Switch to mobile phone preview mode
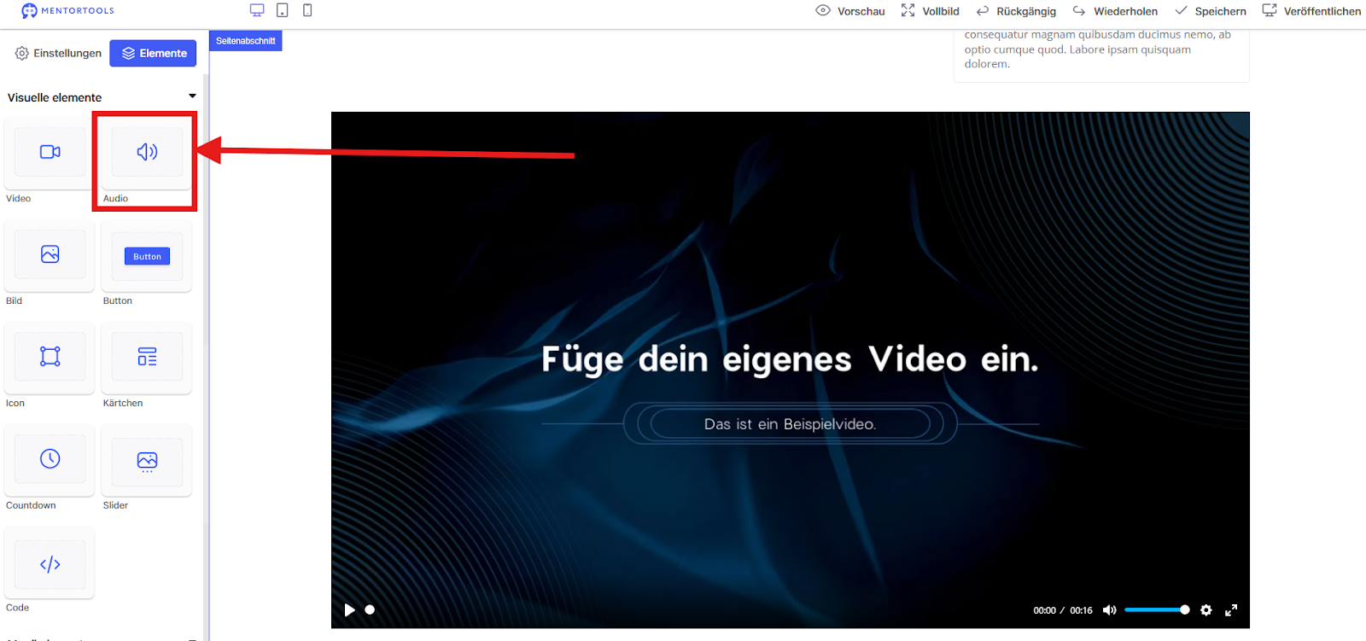Image resolution: width=1366 pixels, height=641 pixels. pyautogui.click(x=307, y=10)
